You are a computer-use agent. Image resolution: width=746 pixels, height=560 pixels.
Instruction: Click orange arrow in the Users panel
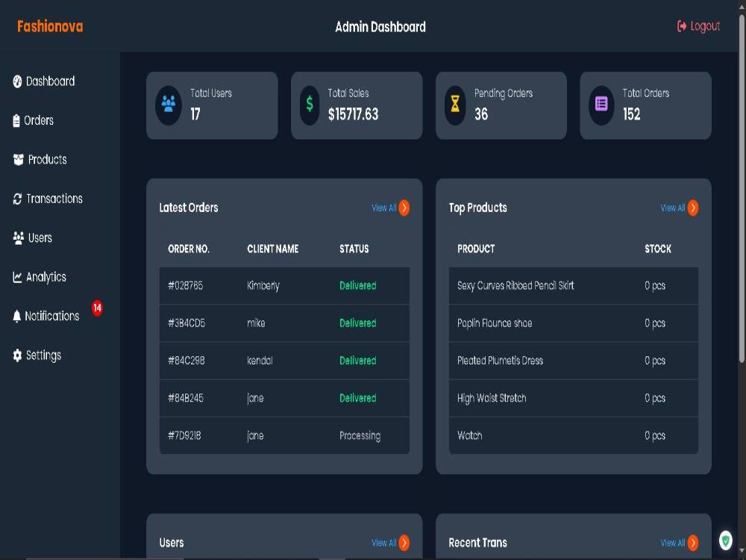404,542
